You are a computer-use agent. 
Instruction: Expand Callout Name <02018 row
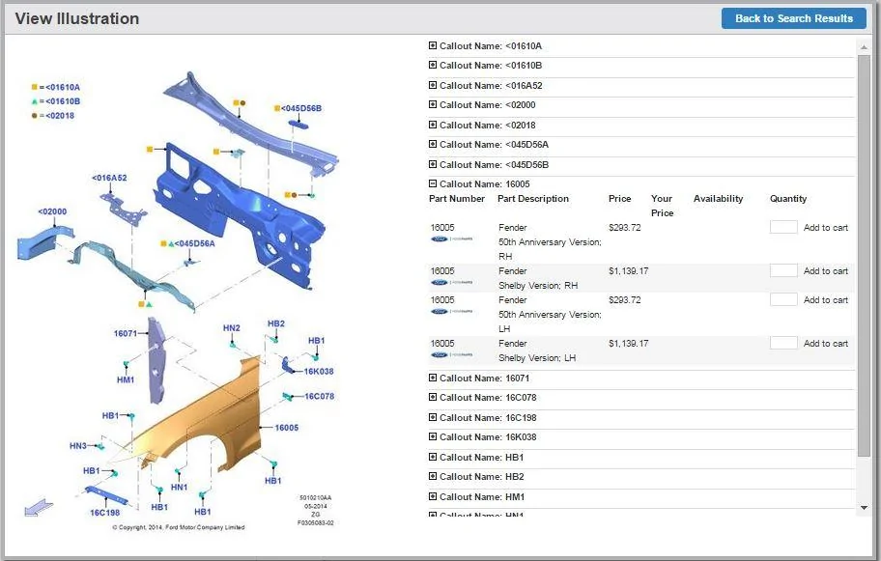point(433,125)
